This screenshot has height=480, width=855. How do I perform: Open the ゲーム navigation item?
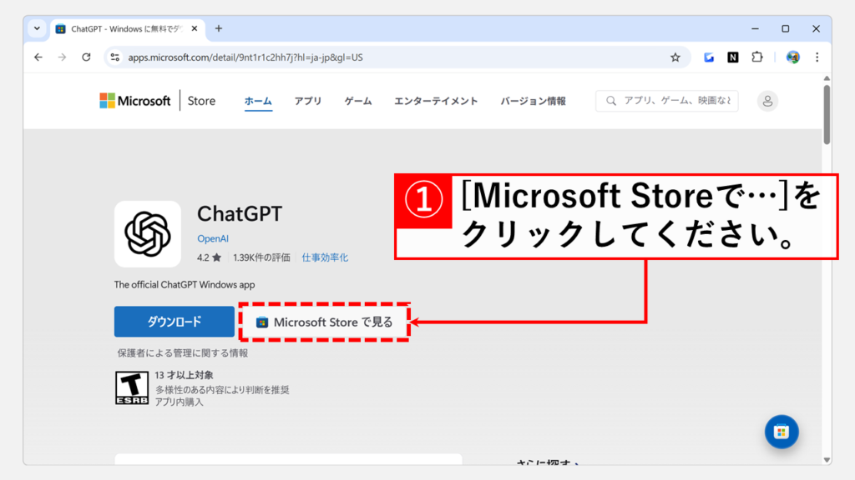[358, 101]
